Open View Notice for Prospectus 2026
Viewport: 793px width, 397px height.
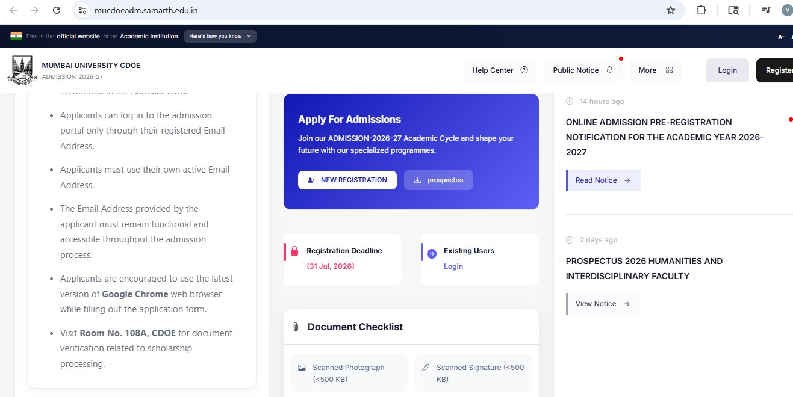[603, 304]
